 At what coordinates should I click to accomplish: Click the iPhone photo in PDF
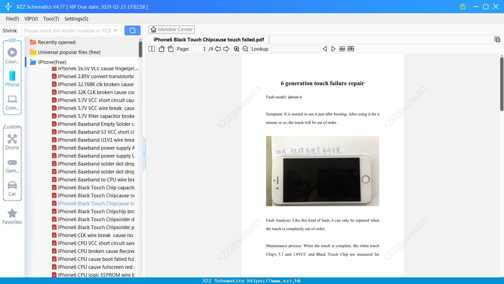click(x=323, y=171)
